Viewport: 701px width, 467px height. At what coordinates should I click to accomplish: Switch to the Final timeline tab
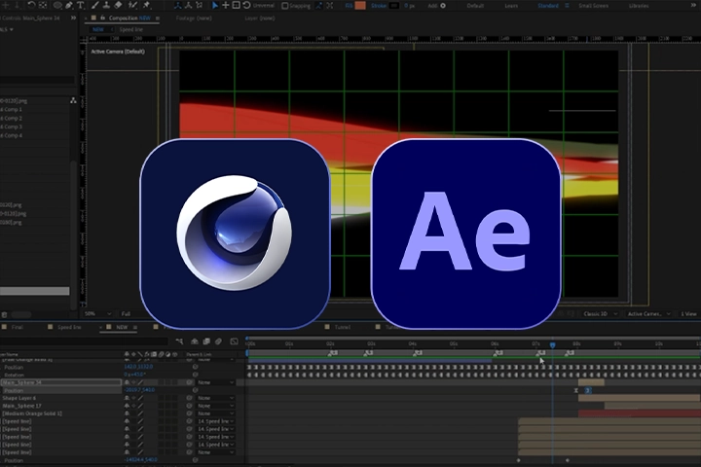coord(17,327)
